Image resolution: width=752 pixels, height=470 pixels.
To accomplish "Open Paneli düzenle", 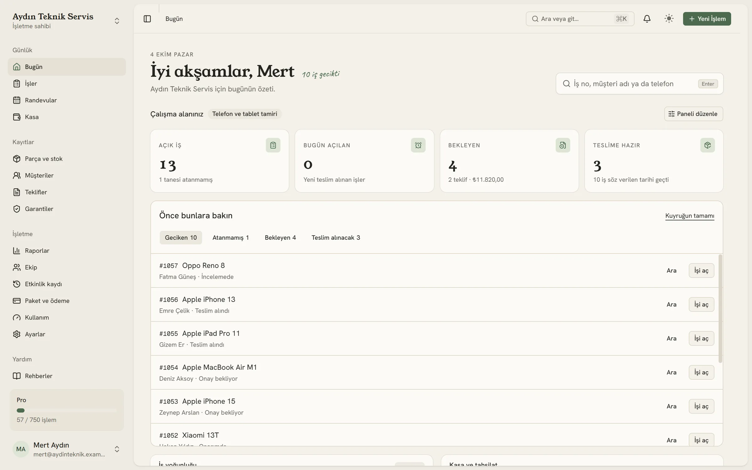I will click(x=693, y=114).
